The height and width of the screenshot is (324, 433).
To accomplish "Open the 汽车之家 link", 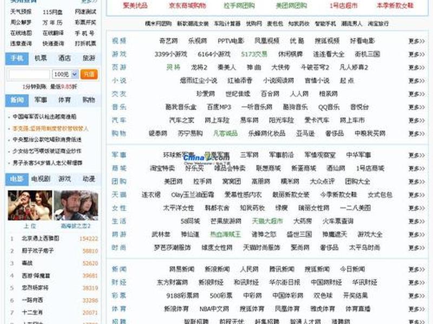I will [182, 120].
